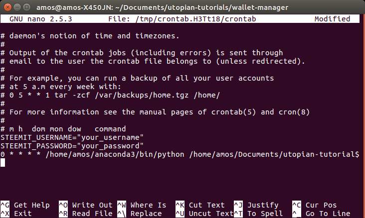
Task: Click the ^K Cut Text shortcut
Action: click(200, 205)
